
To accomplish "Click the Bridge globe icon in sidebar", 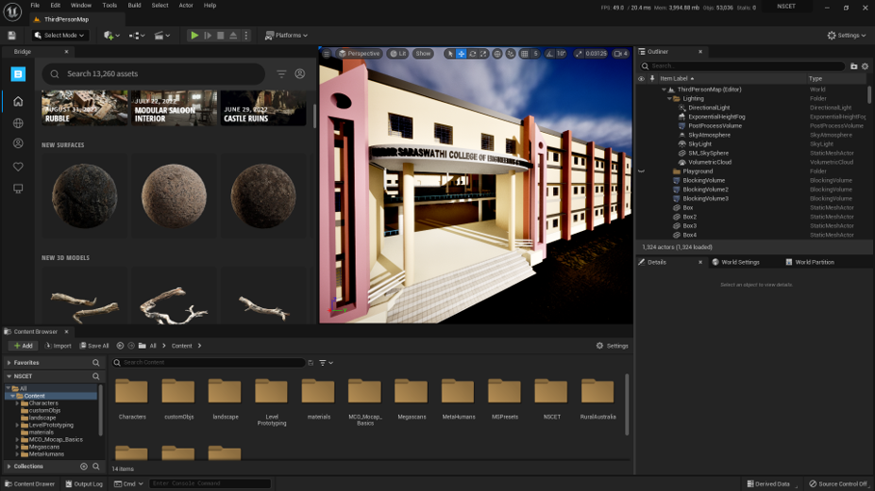I will pos(18,123).
